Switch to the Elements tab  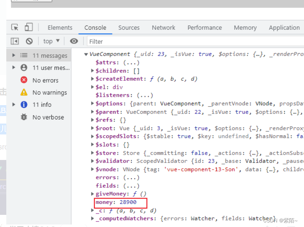point(60,28)
